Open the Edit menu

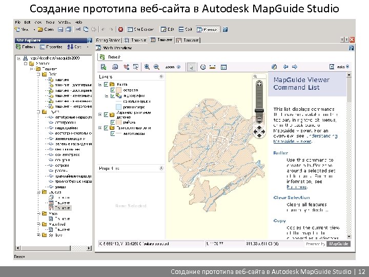(x=27, y=22)
